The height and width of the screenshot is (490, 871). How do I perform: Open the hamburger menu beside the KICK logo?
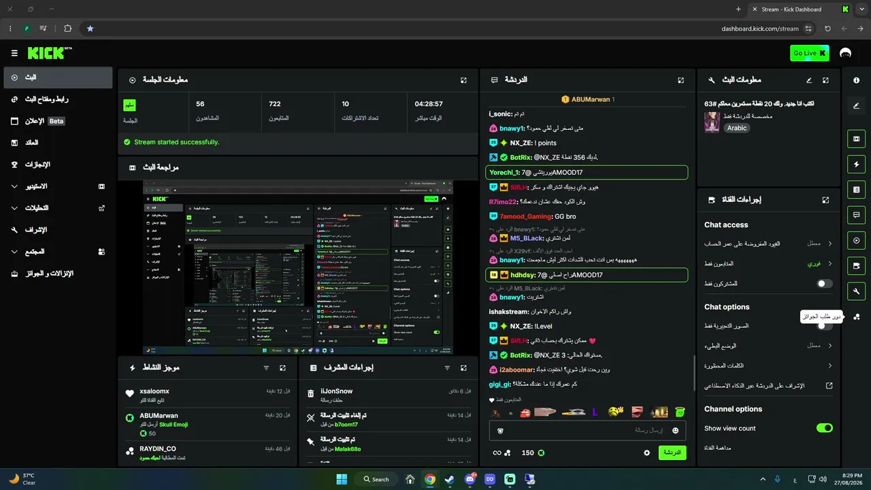pos(14,53)
